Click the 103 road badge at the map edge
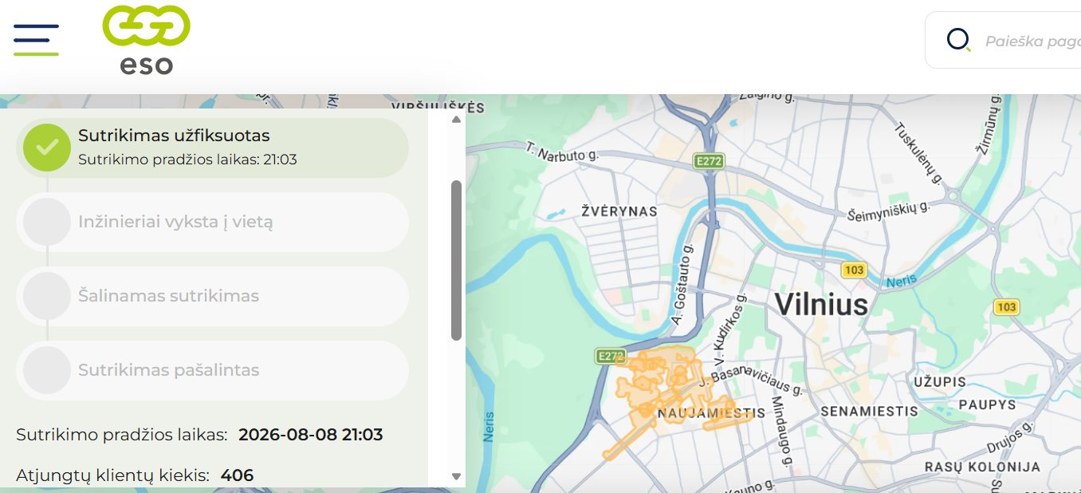The image size is (1081, 493). [1007, 306]
